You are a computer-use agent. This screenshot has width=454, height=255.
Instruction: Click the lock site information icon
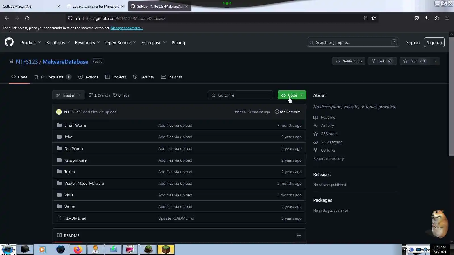coord(78,18)
